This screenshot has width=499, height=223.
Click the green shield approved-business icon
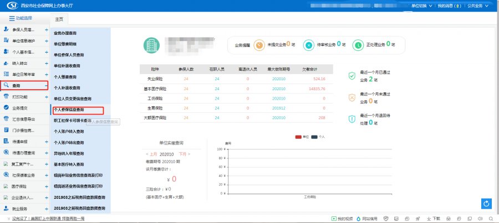click(352, 76)
